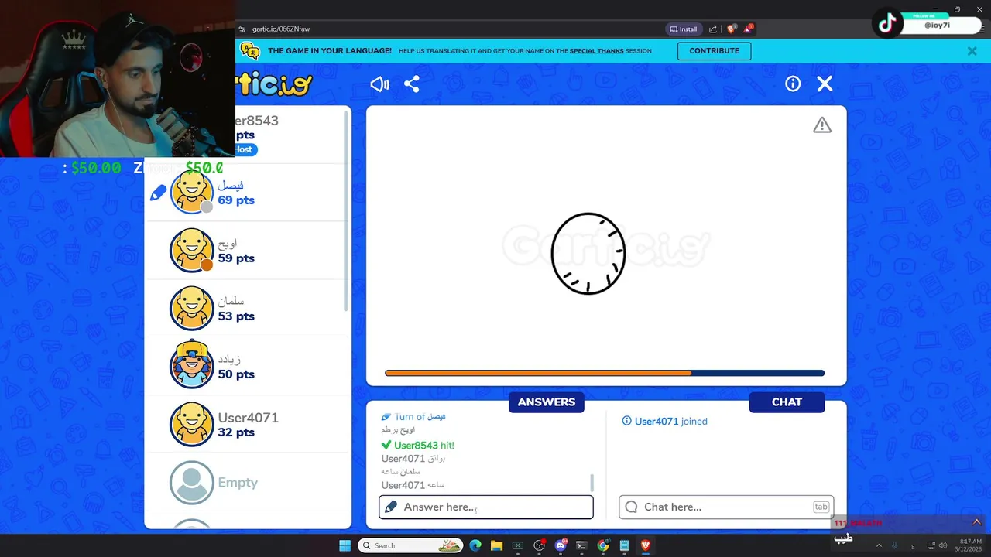Screen dimensions: 991x557
Task: Mute the game sound speaker icon
Action: [x=379, y=84]
